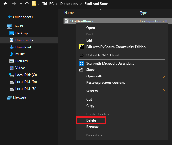
Task: Click the Local Disk (C:) drive icon
Action: (x=12, y=75)
